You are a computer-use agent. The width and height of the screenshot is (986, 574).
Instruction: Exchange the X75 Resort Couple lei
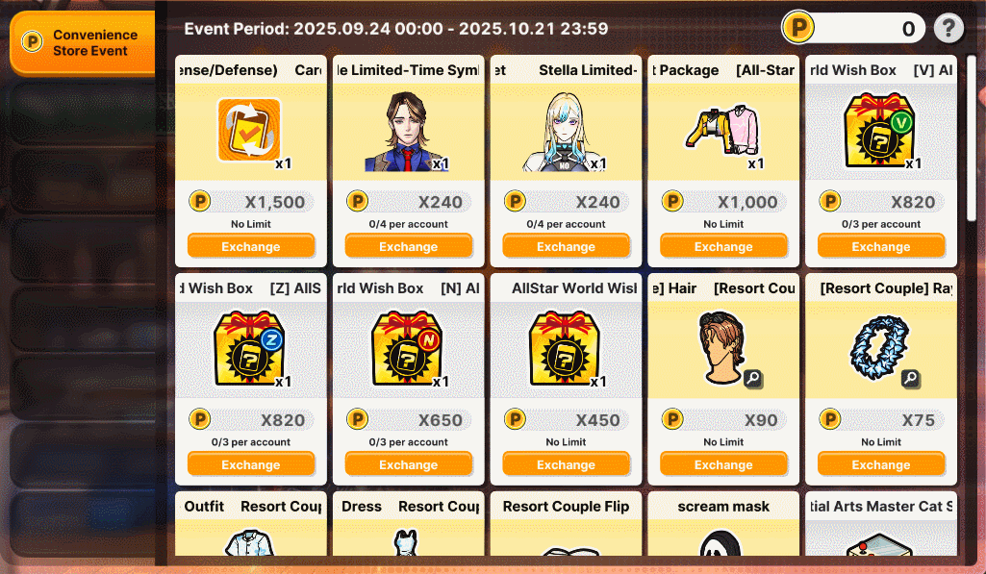[x=881, y=464]
